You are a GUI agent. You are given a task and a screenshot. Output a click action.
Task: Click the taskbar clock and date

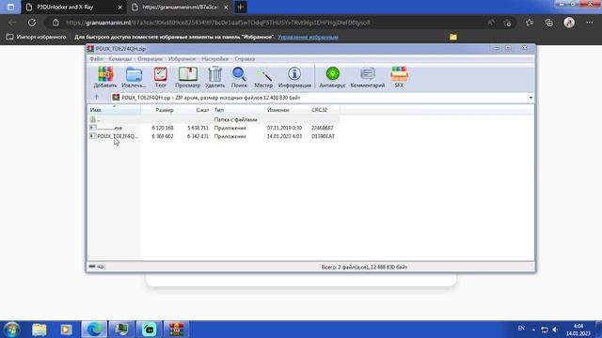tap(578, 330)
